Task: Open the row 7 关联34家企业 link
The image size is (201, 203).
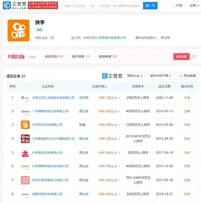Action: [x=109, y=180]
